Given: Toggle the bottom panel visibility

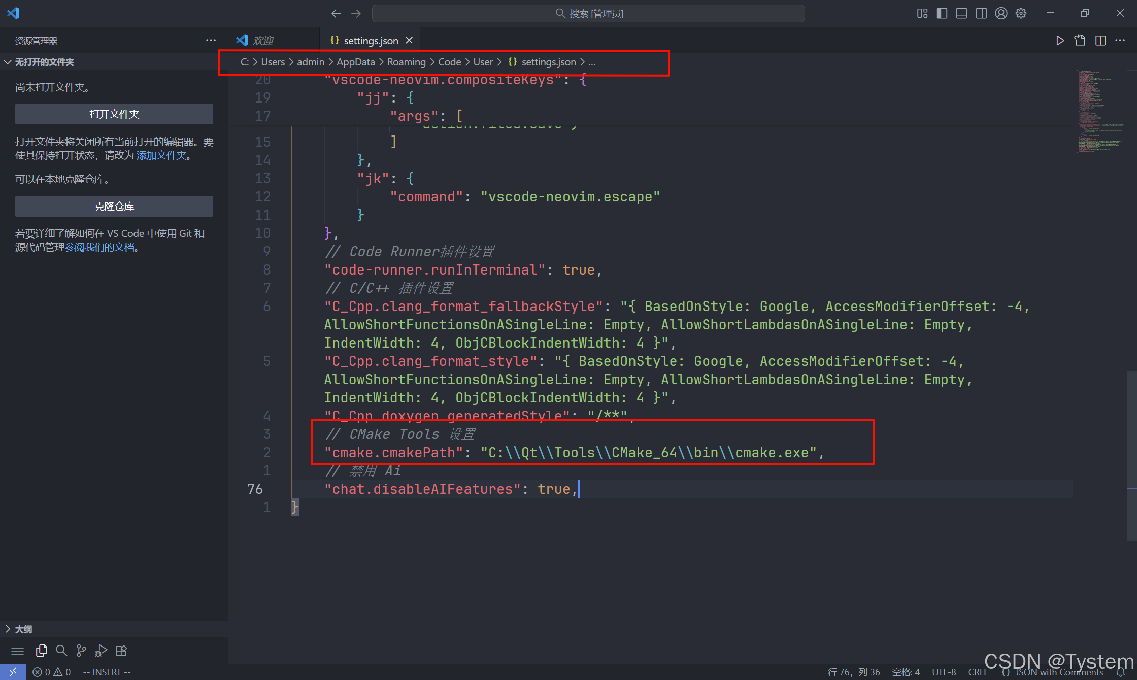Looking at the screenshot, I should click(961, 13).
